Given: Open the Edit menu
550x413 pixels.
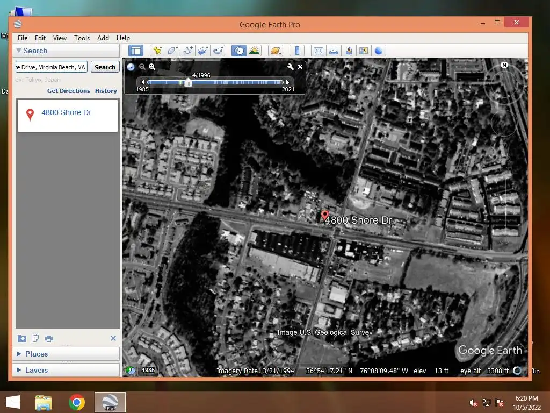Looking at the screenshot, I should pos(40,38).
